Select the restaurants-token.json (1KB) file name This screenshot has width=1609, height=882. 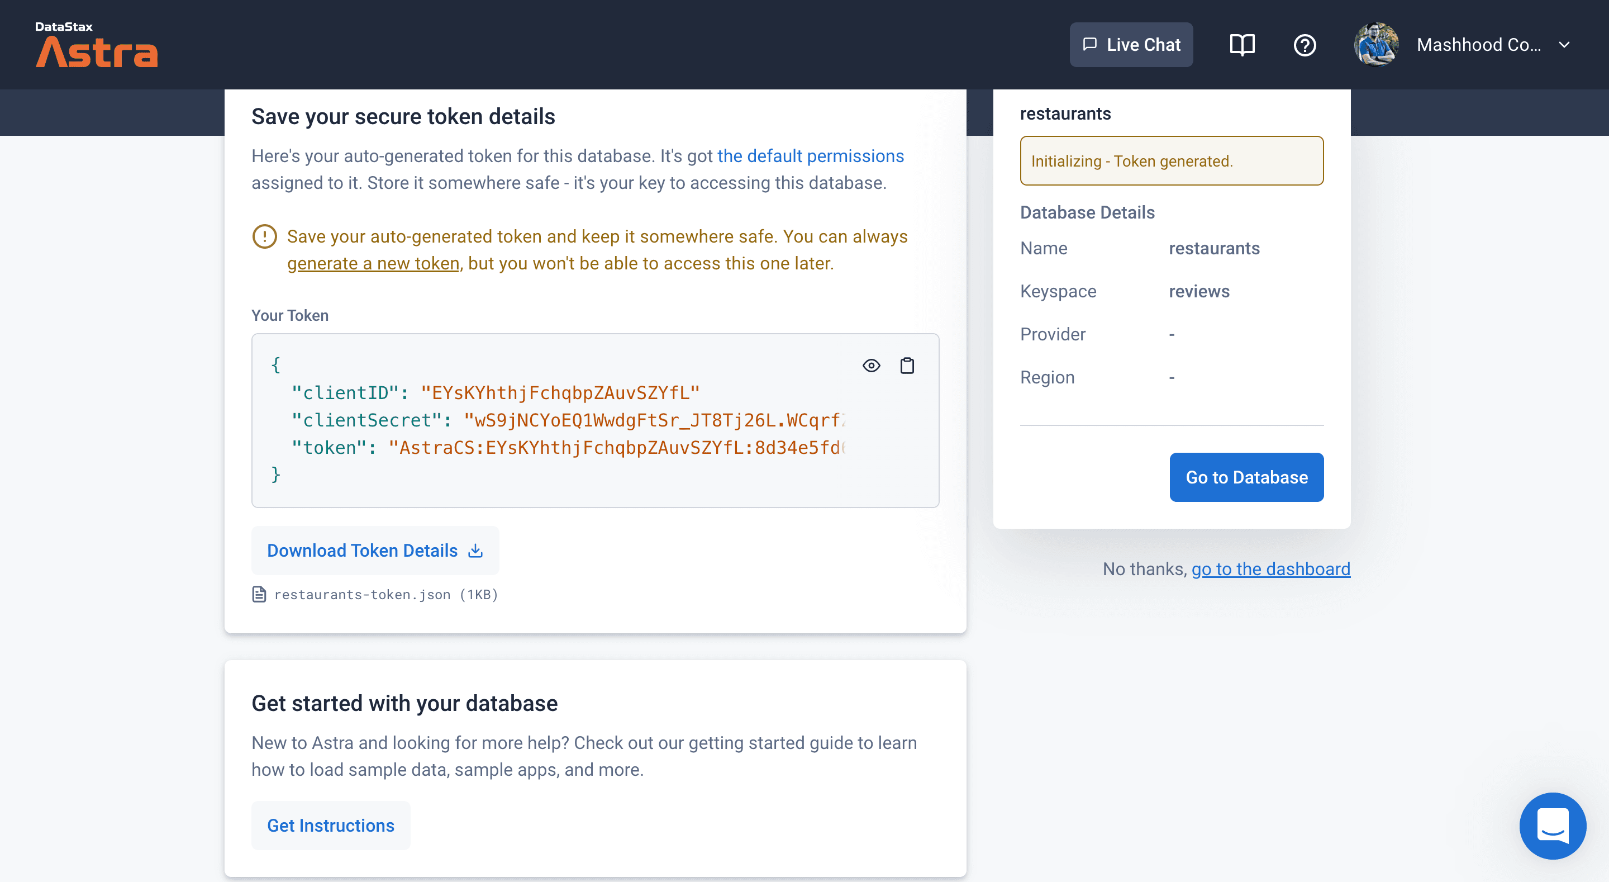point(386,595)
